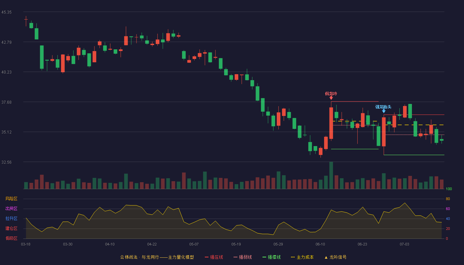This screenshot has height=265, width=464.
Task: Click the 37.68 price axis label
Action: 6,102
